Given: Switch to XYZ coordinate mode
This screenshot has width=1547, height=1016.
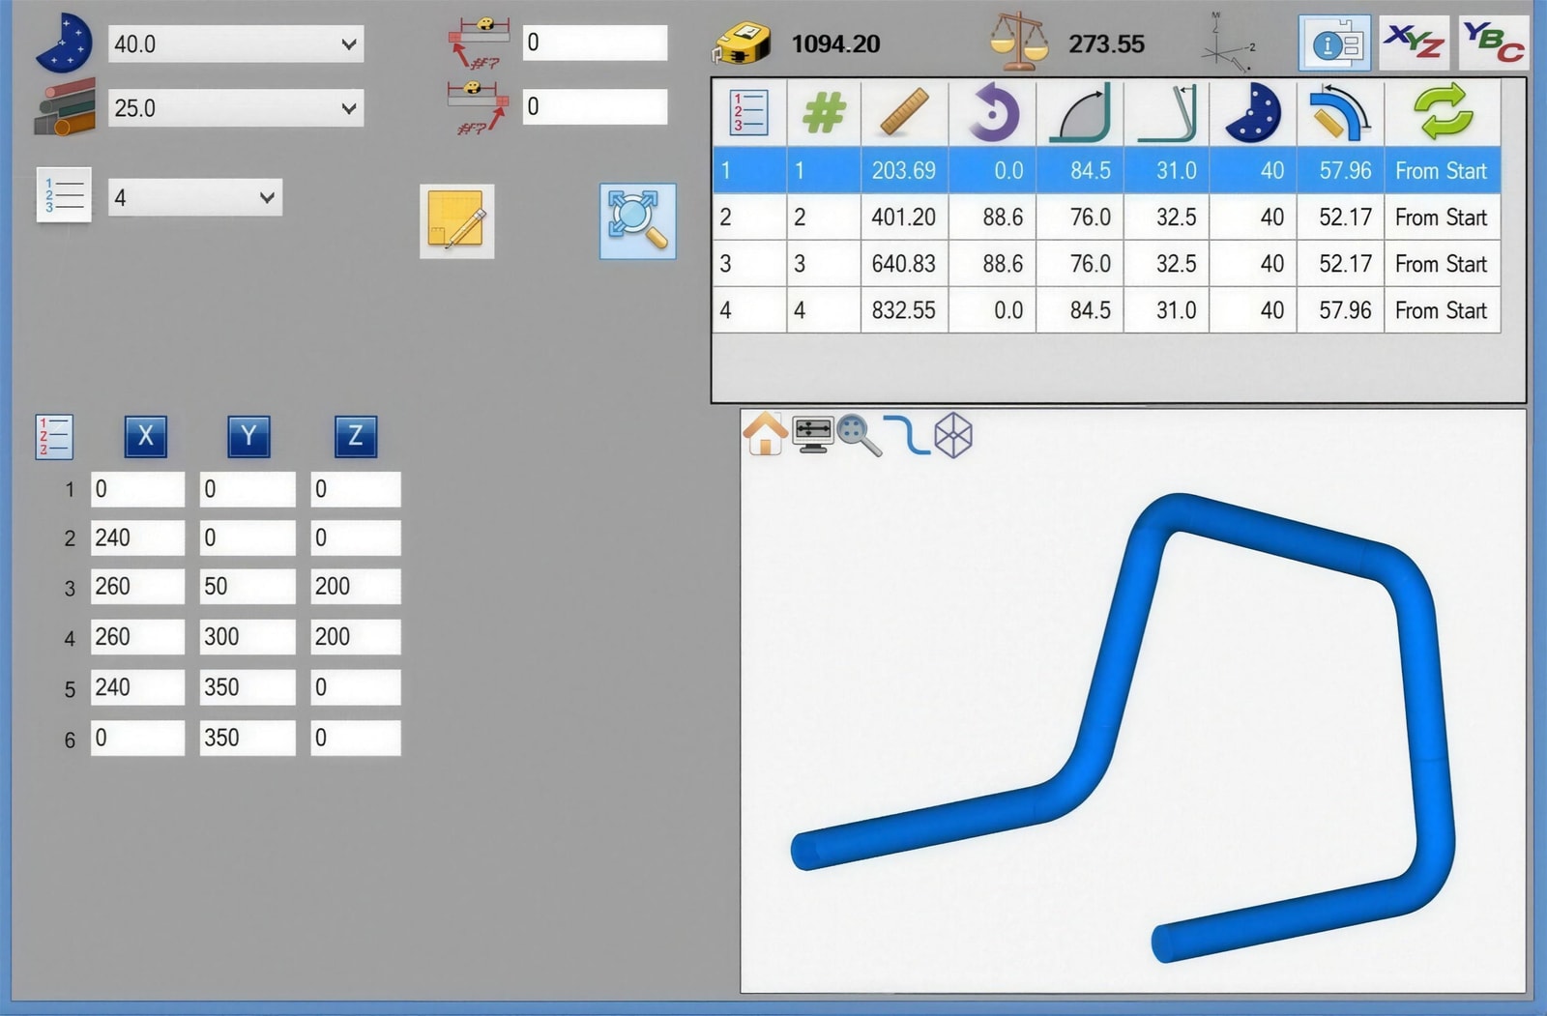Looking at the screenshot, I should (1414, 43).
